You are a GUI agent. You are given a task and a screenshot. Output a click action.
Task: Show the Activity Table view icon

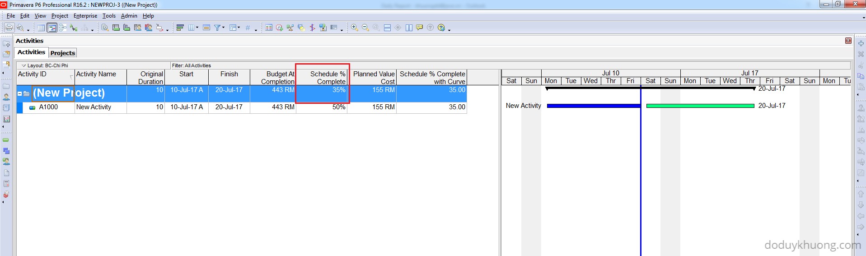(x=41, y=28)
